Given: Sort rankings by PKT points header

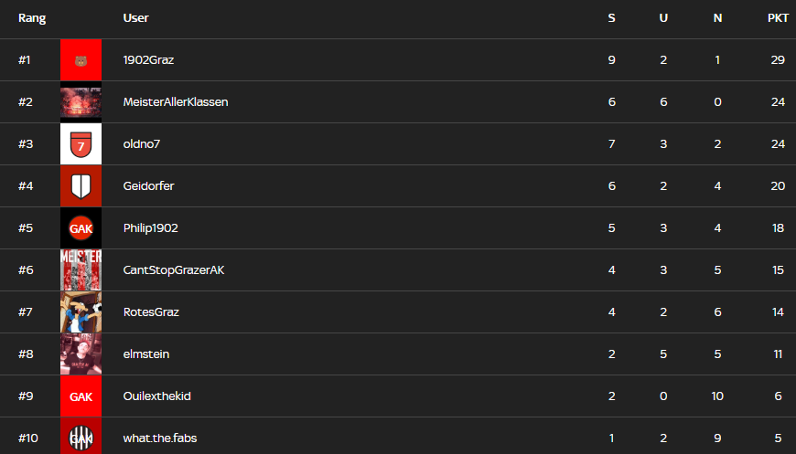Looking at the screenshot, I should pyautogui.click(x=778, y=18).
